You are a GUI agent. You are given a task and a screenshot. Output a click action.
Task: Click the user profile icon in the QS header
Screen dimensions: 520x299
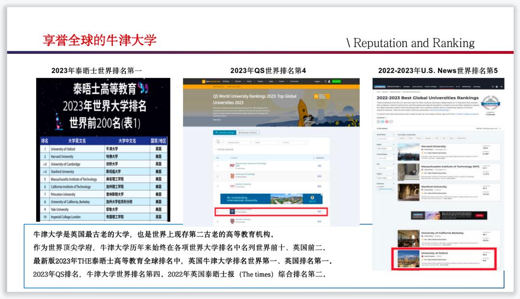(329, 81)
